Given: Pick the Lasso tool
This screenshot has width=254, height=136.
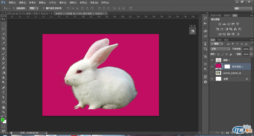Looking at the screenshot, I should (x=3, y=28).
